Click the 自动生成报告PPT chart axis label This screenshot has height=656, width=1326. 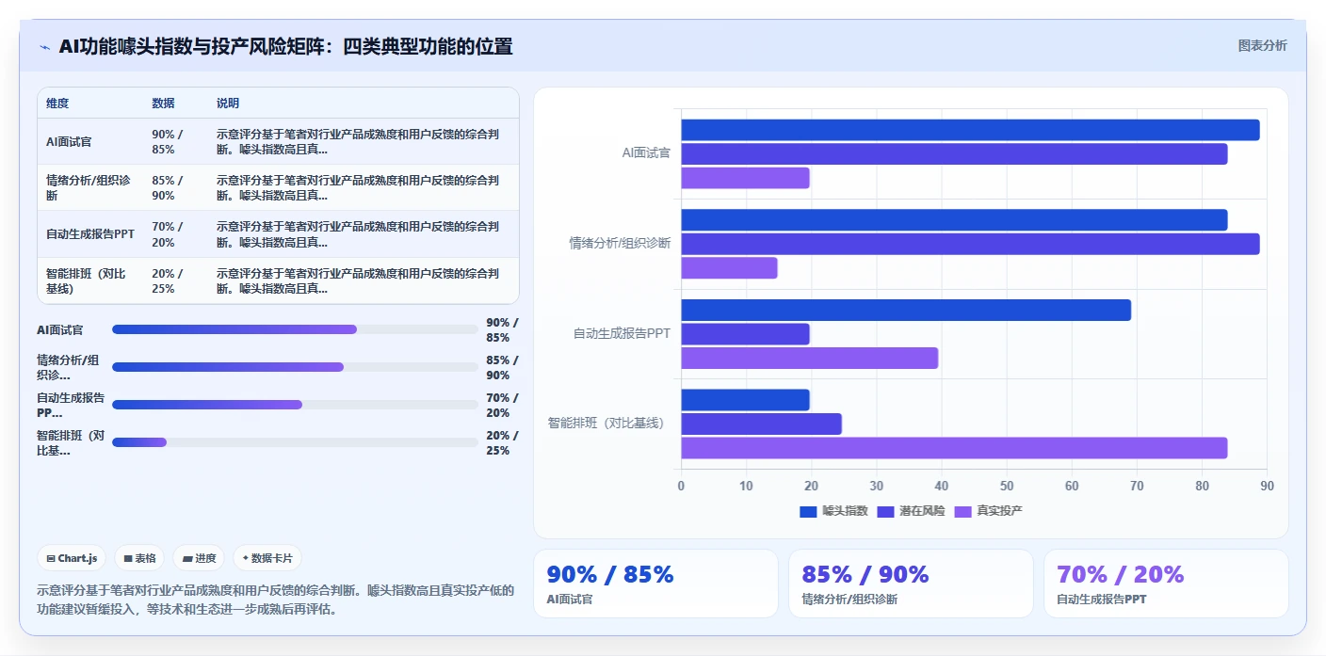(x=622, y=333)
